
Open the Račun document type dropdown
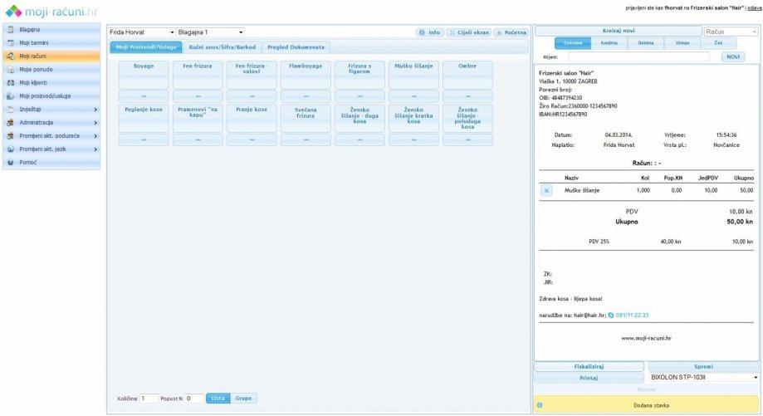click(x=731, y=32)
